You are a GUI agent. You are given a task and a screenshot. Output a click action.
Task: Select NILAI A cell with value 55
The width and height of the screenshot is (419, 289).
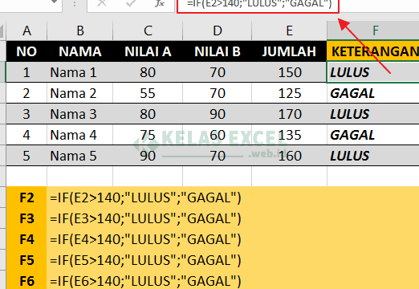coord(148,93)
